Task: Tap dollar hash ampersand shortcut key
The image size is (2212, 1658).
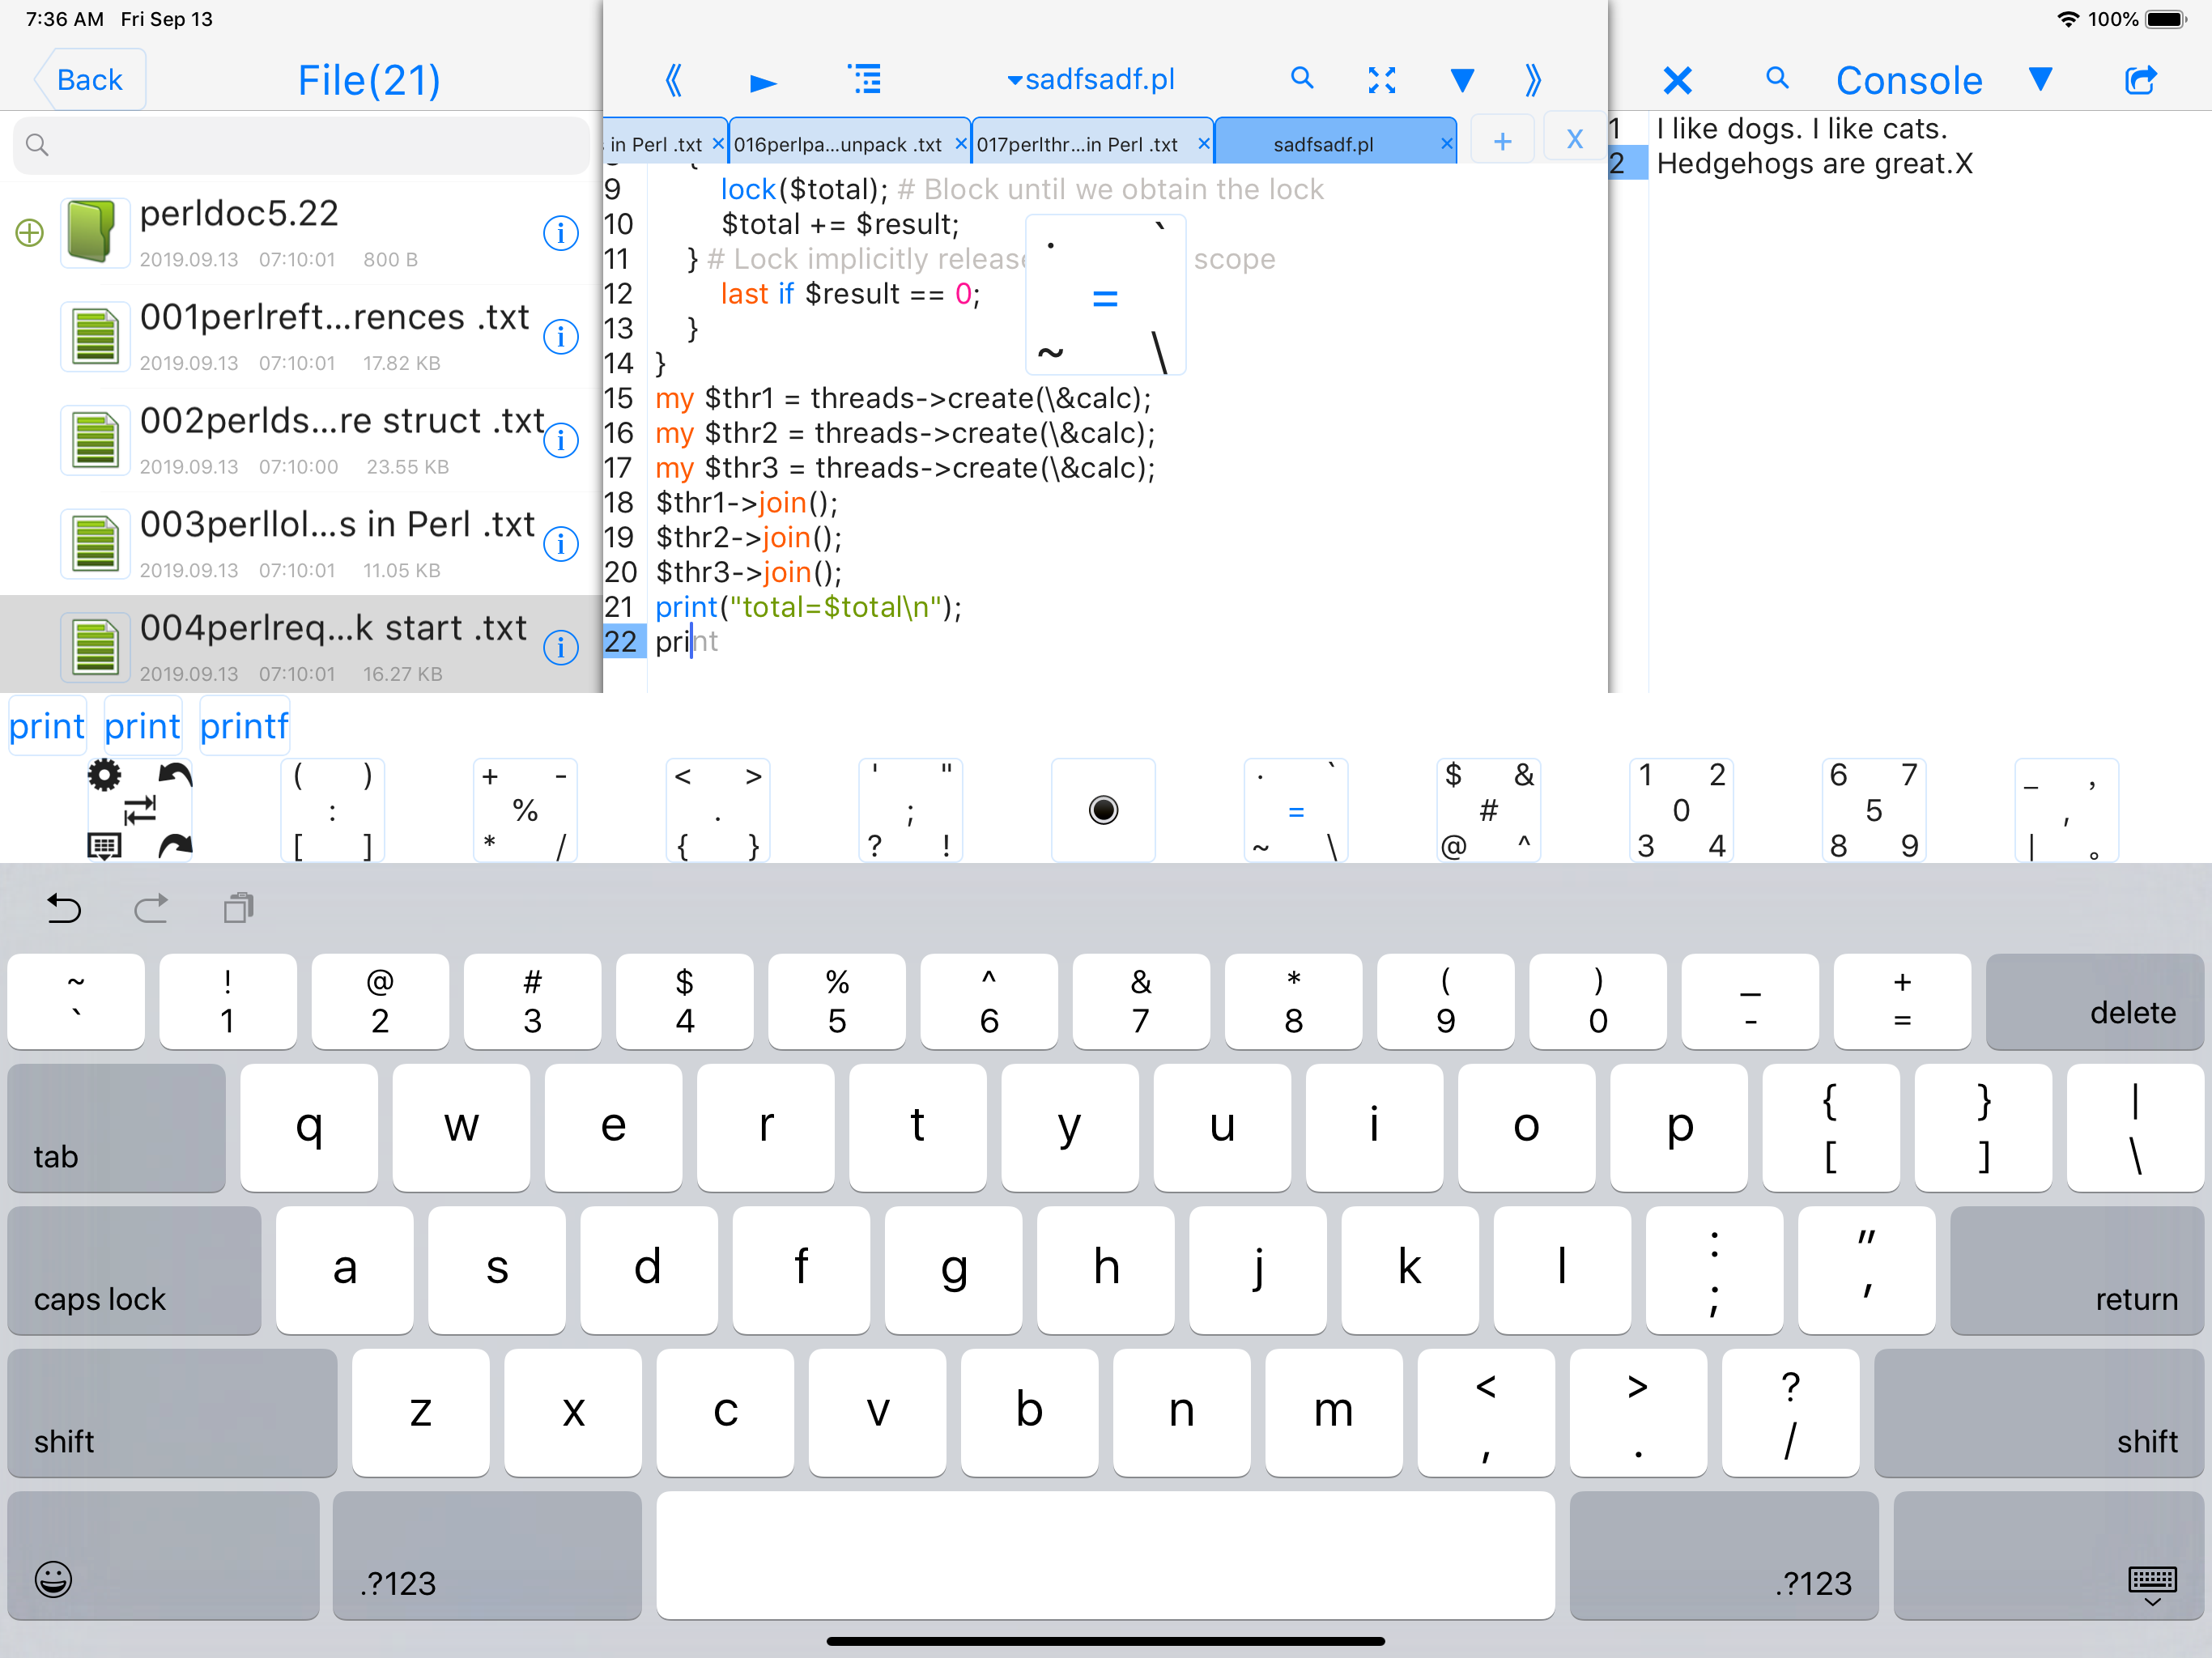Action: [1489, 810]
